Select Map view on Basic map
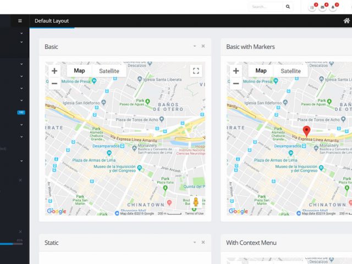 point(79,71)
